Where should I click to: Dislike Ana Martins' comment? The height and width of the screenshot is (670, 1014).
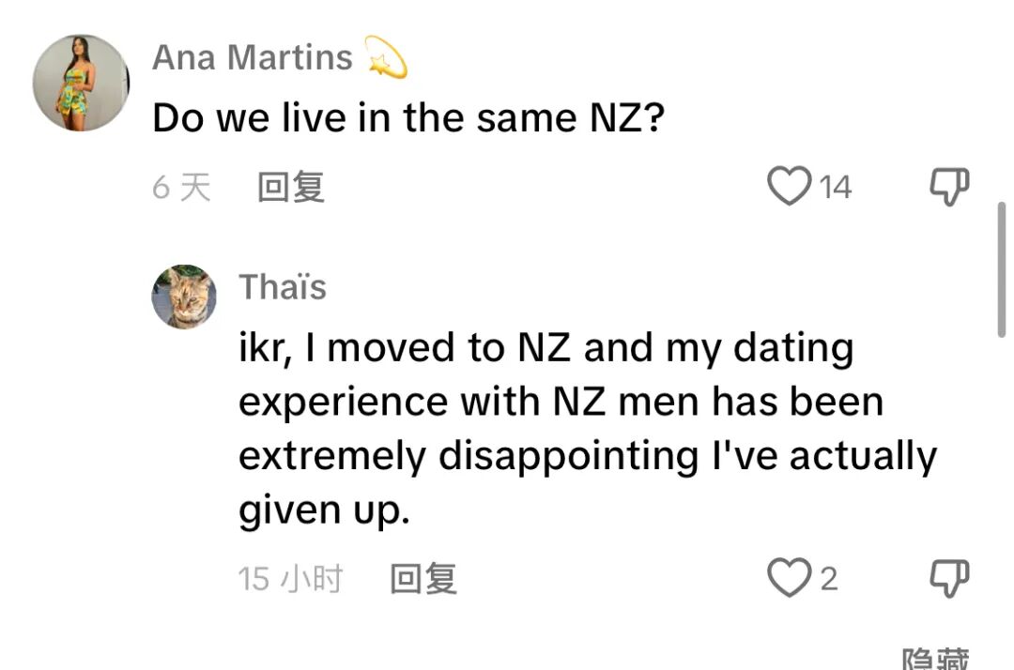tap(948, 187)
